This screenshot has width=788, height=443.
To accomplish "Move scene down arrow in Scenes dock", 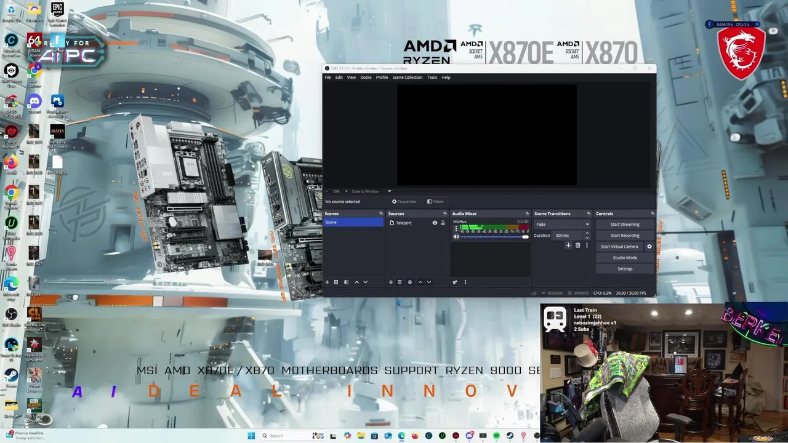I will 365,282.
